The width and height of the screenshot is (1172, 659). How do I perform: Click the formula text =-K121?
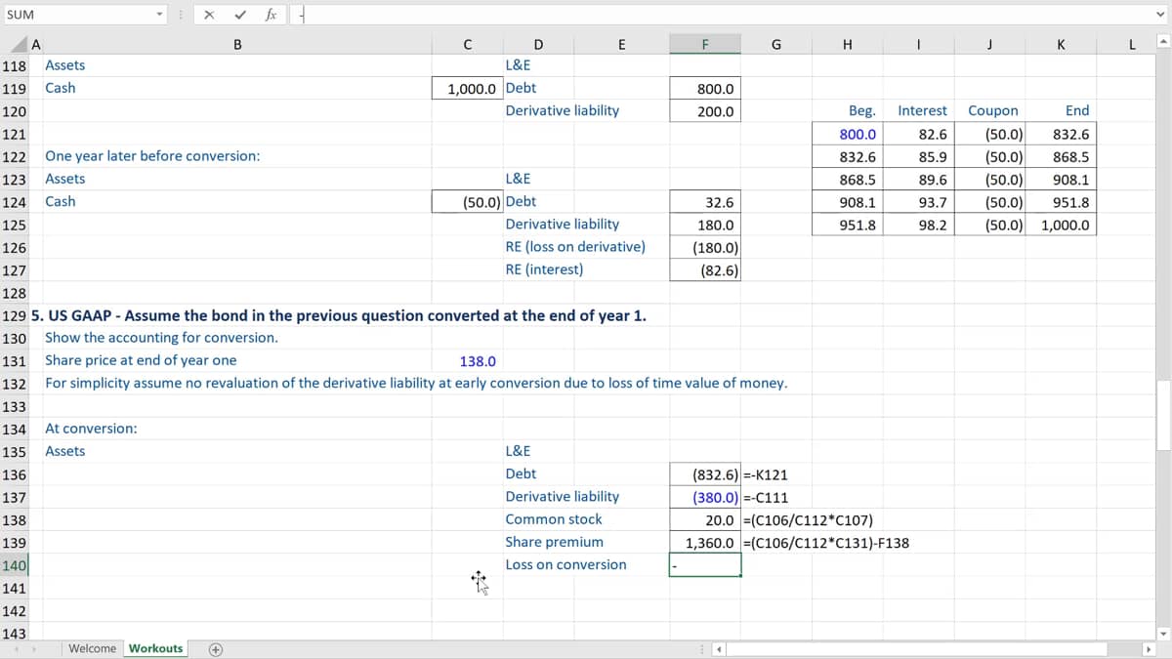point(766,474)
